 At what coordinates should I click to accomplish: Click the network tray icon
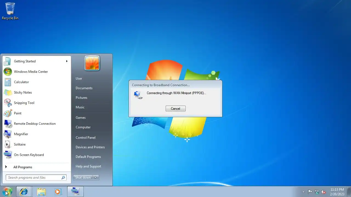click(317, 192)
